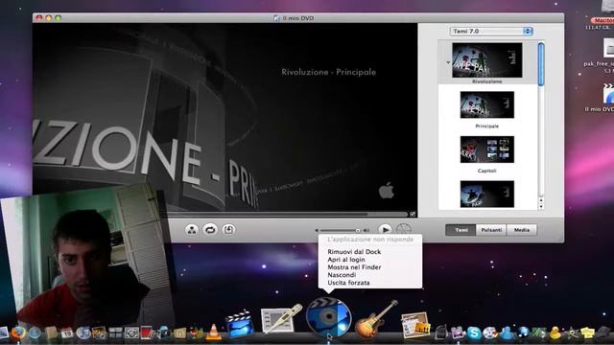This screenshot has width=614, height=345.
Task: Toggle the motion loop button
Action: [210, 230]
